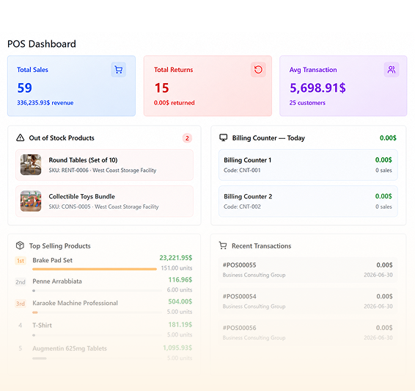Click the users icon in Avg Transaction card

click(392, 70)
